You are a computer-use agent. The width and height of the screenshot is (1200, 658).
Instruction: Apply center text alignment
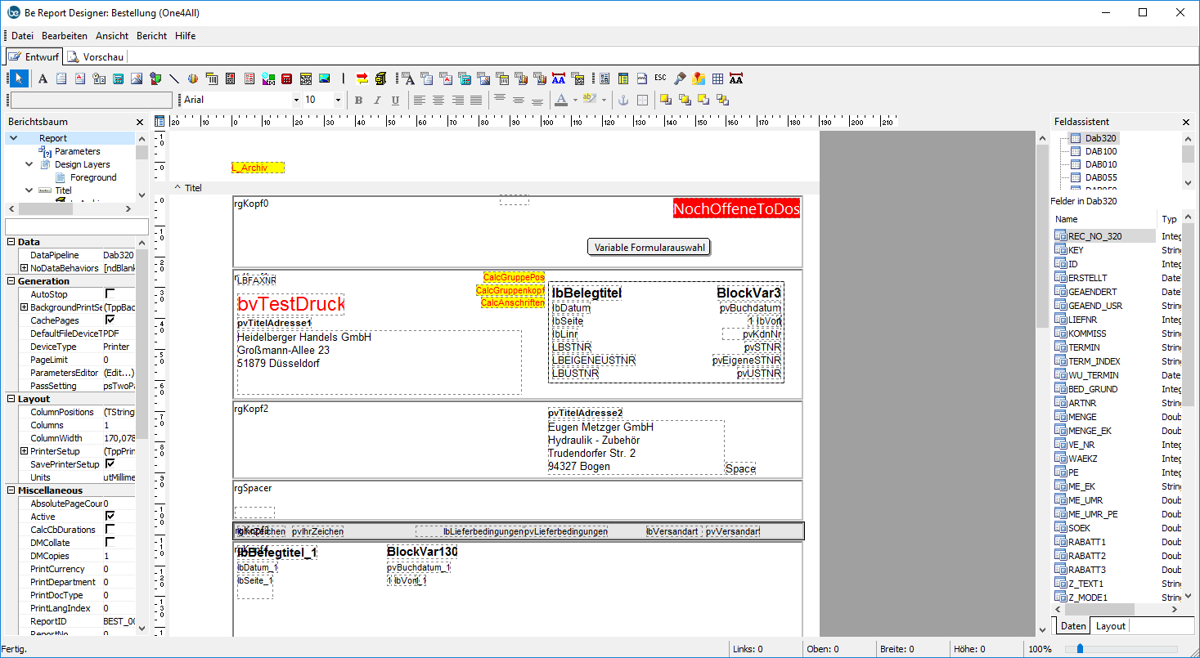(438, 100)
